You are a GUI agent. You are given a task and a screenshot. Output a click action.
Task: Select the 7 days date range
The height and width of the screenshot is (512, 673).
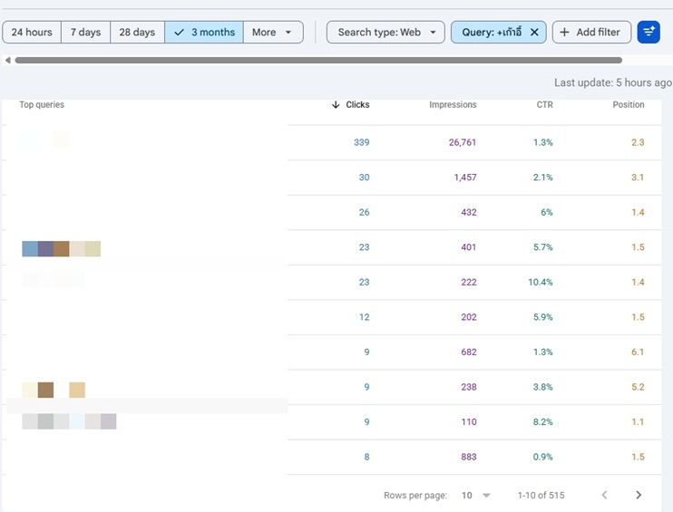85,32
